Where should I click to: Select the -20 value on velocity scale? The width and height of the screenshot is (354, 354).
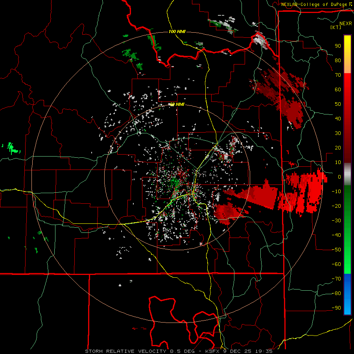point(336,206)
